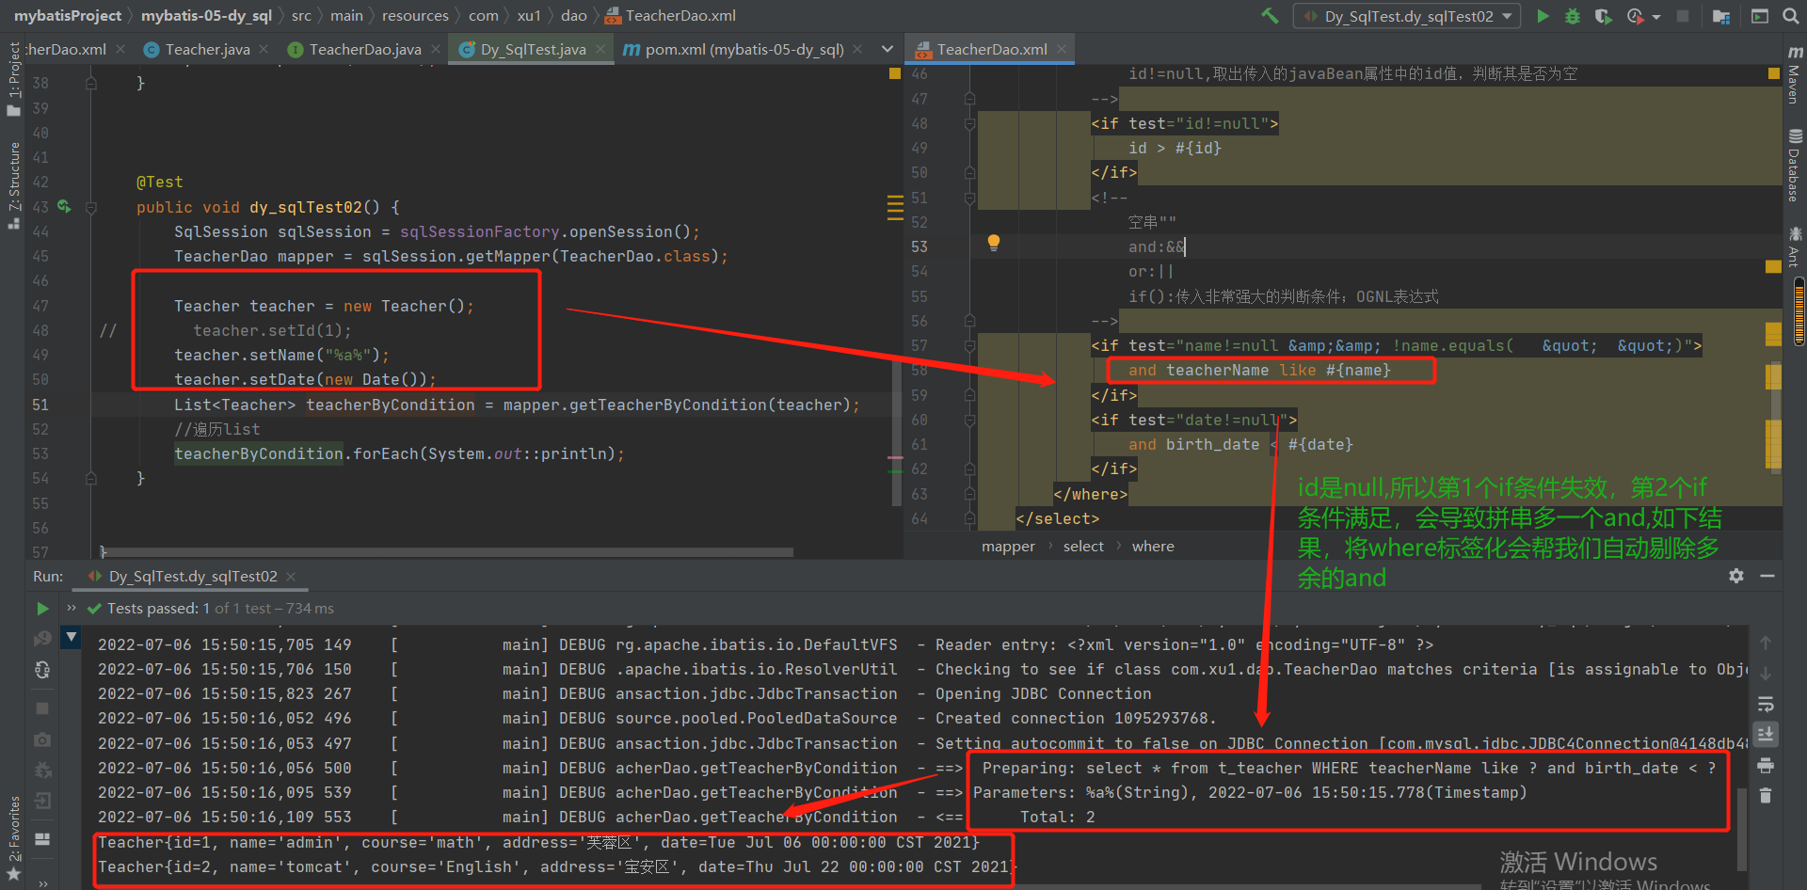The height and width of the screenshot is (890, 1807).
Task: Expand the profiler options arrow
Action: coord(1656,17)
